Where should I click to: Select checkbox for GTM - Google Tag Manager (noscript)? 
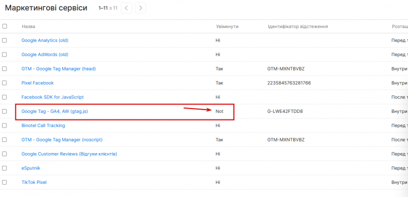click(x=4, y=140)
